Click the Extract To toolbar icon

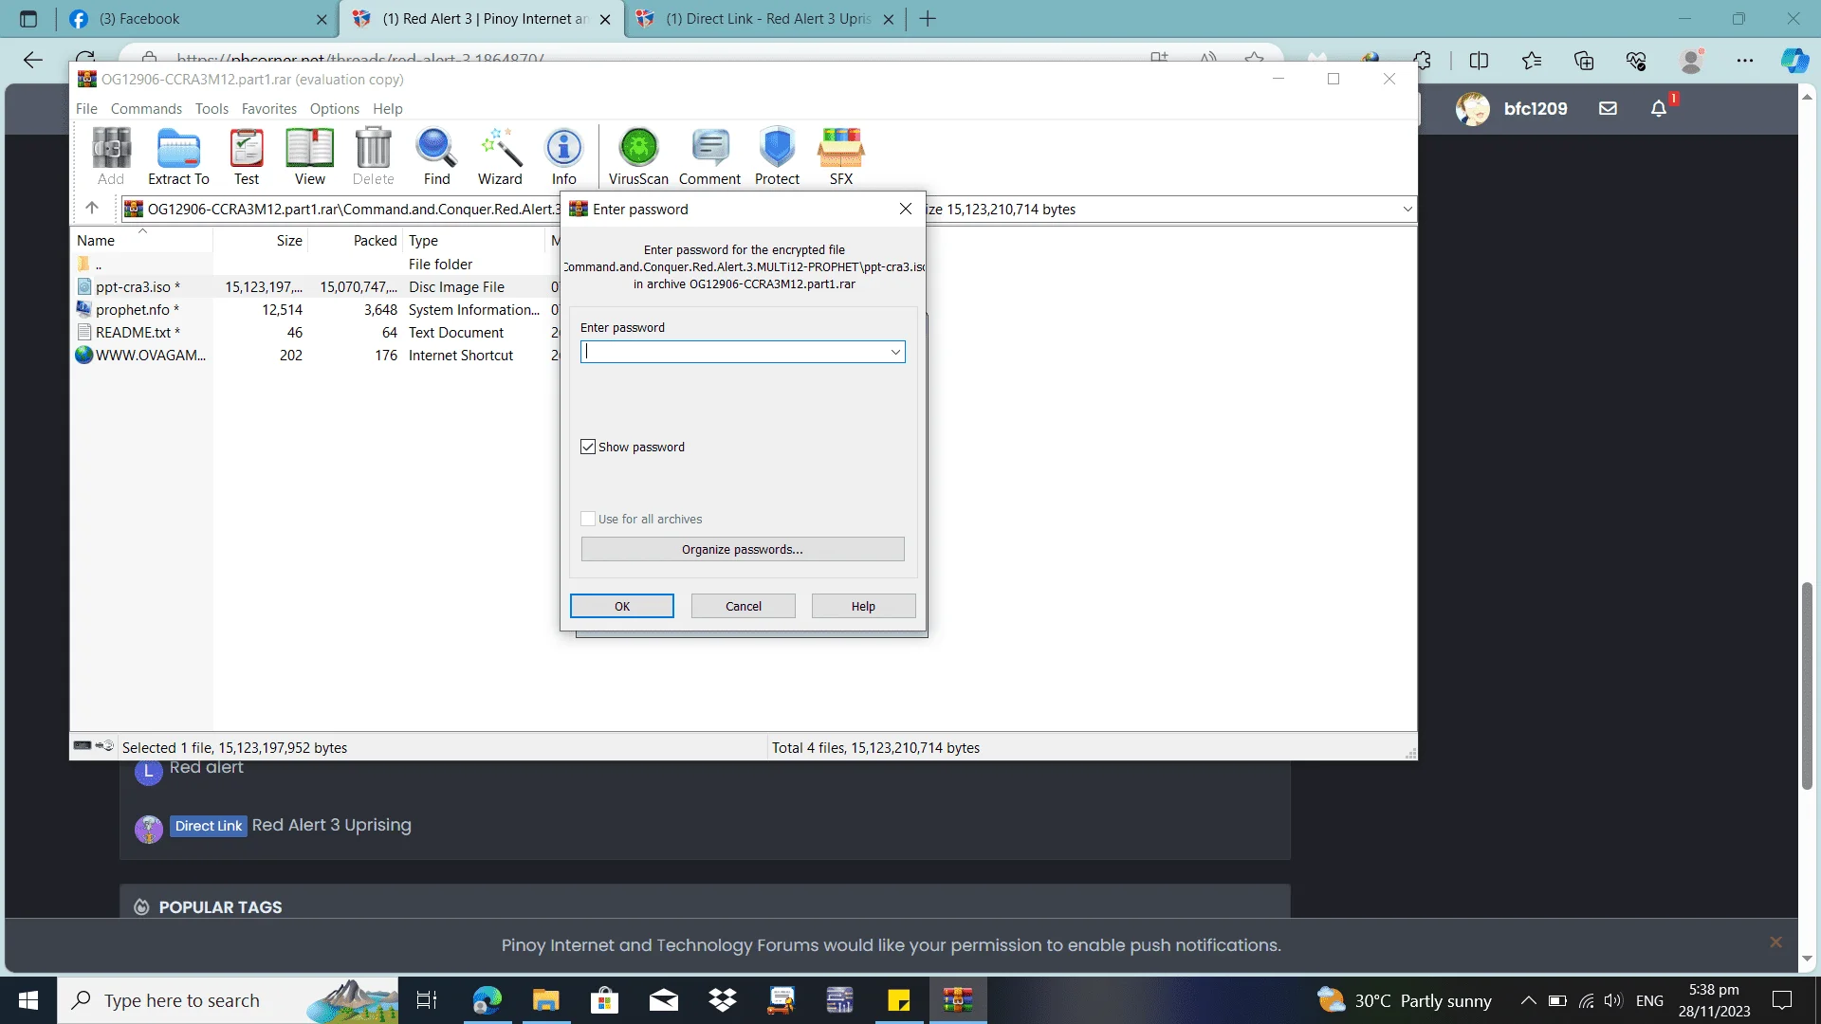(178, 156)
